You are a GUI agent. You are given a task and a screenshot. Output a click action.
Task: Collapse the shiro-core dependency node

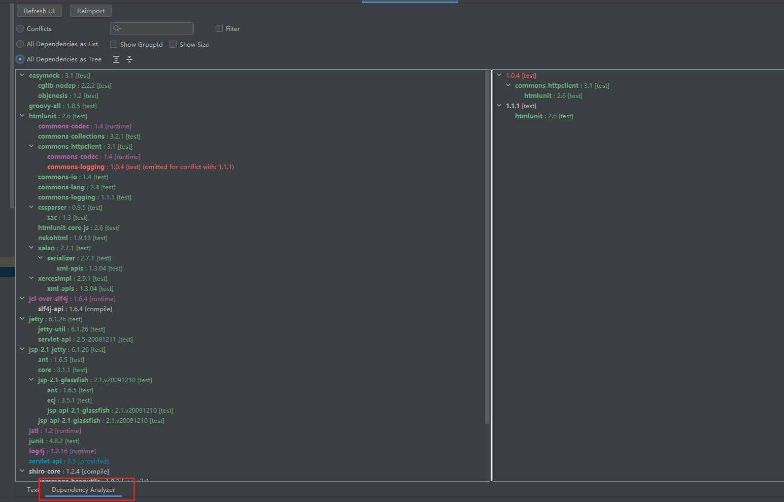point(22,471)
